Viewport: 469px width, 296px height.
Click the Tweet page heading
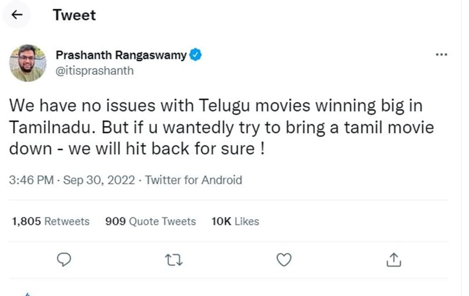tap(74, 15)
